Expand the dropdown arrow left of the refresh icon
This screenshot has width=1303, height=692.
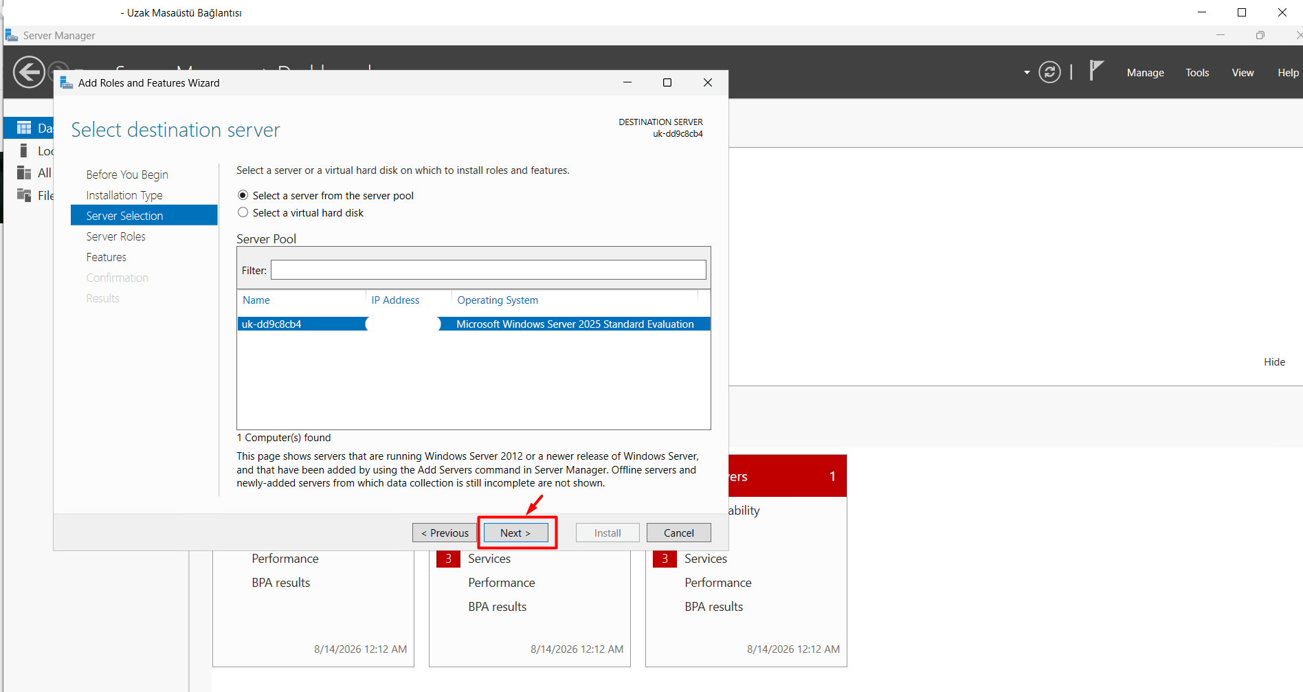[1027, 72]
